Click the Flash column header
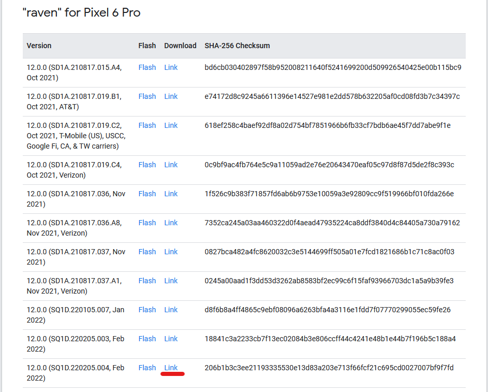This screenshot has width=488, height=392. pyautogui.click(x=147, y=46)
